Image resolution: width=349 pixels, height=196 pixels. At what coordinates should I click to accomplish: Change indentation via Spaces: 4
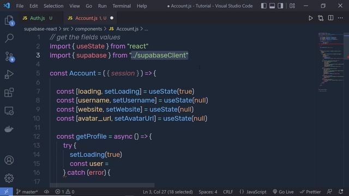[x=208, y=192]
